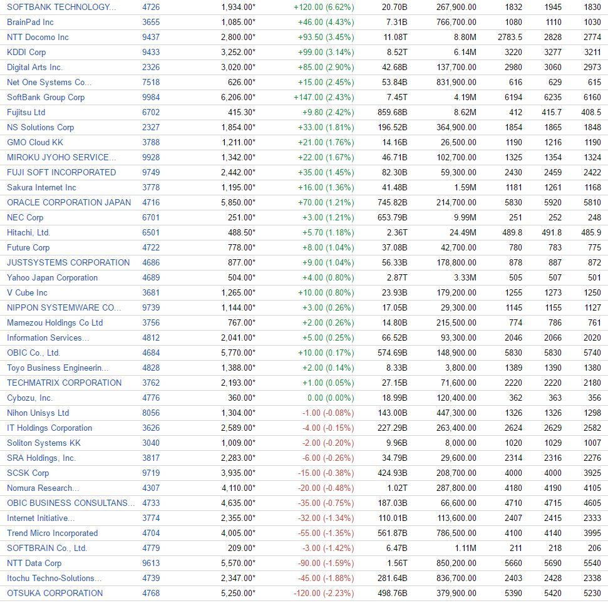
Task: Open OTSUKA CORPORATION link
Action: click(x=55, y=594)
